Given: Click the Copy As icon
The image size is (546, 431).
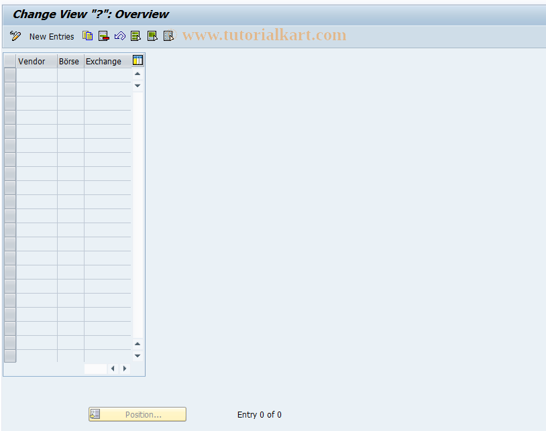Looking at the screenshot, I should click(x=87, y=36).
